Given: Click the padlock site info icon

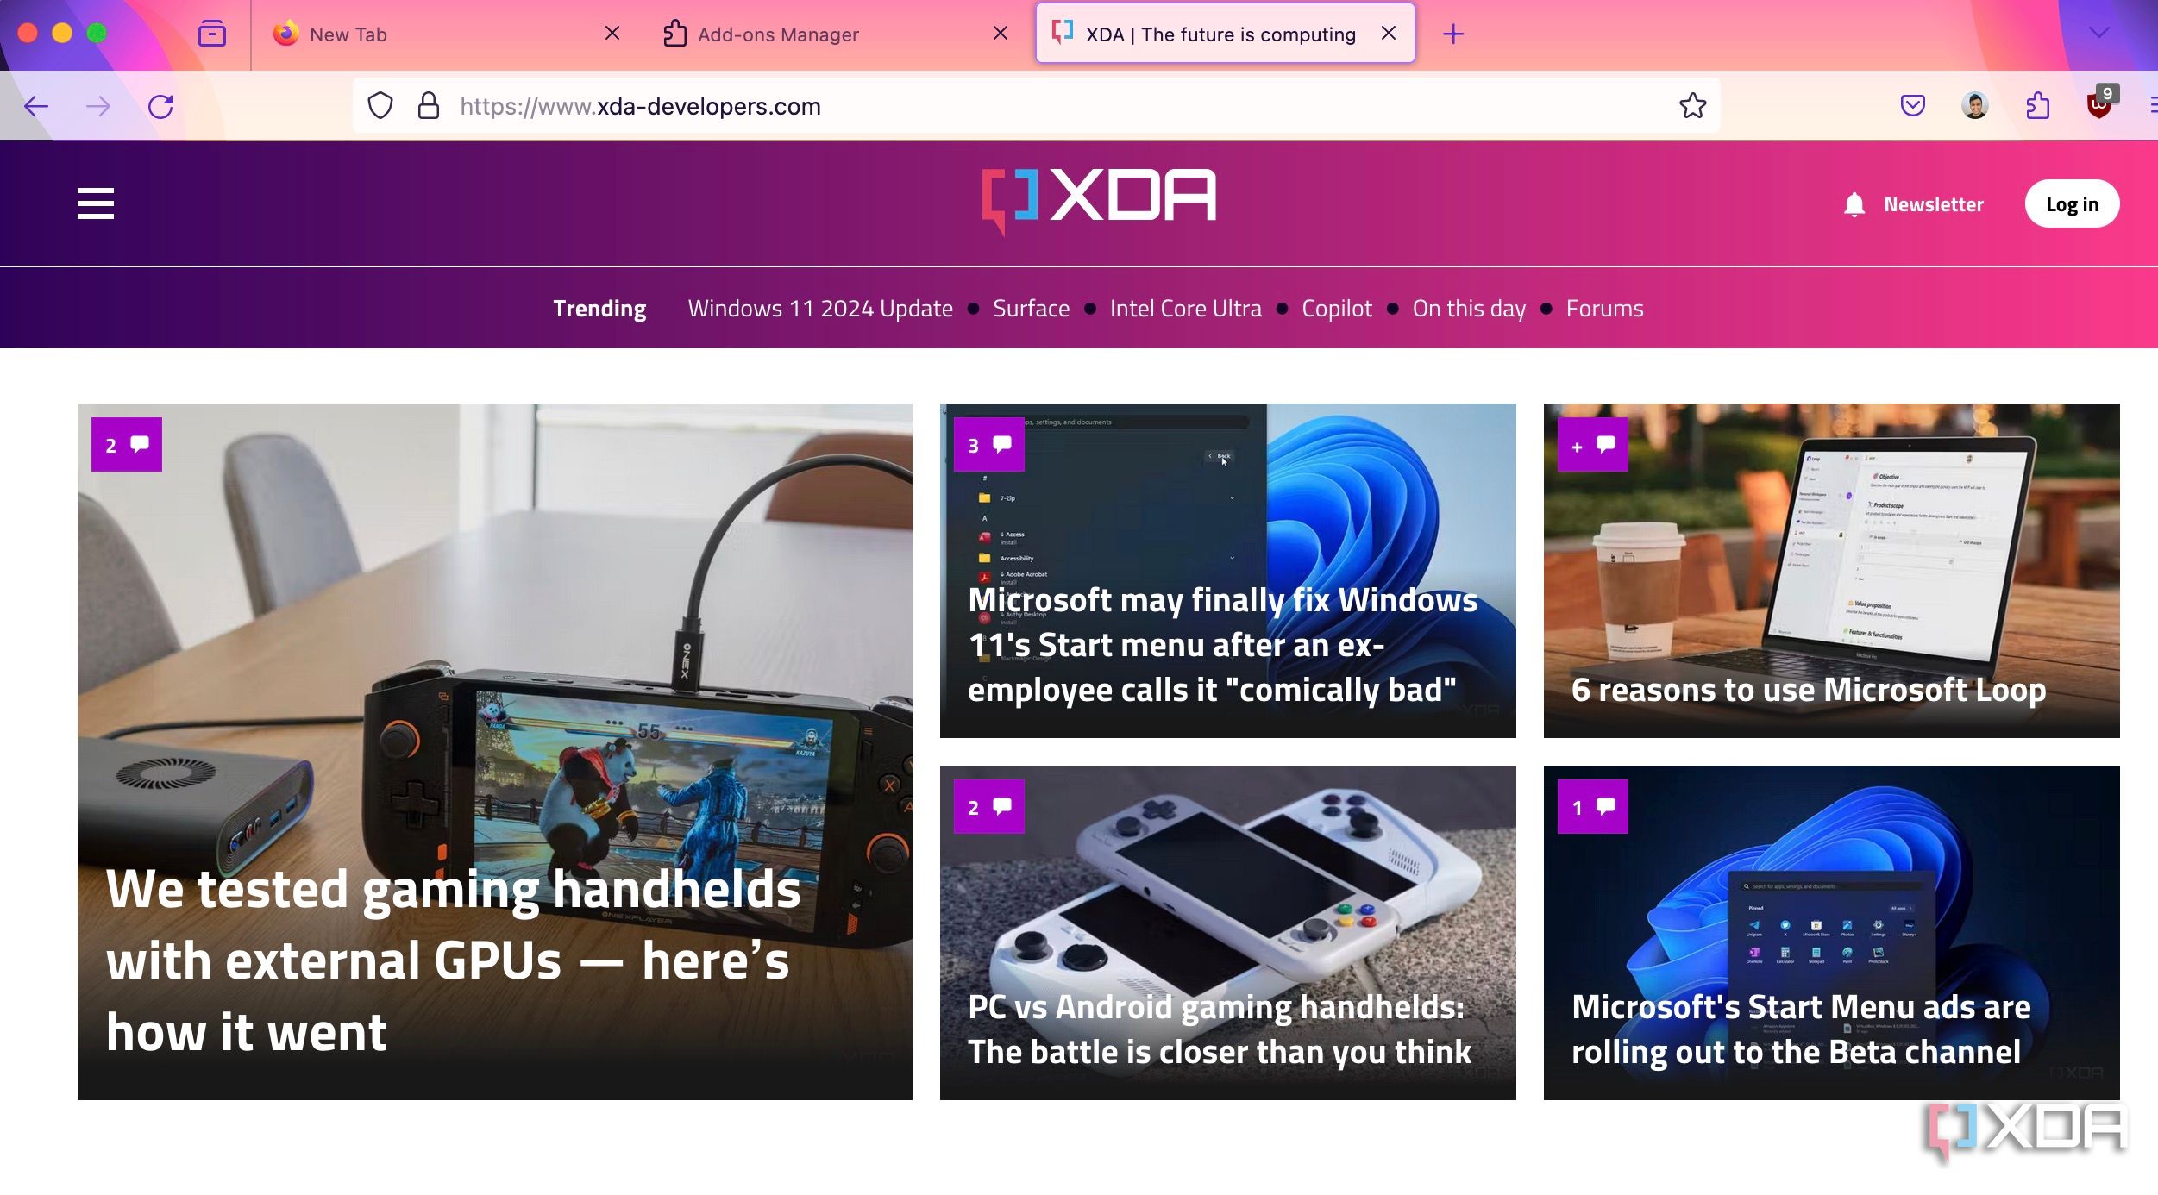Looking at the screenshot, I should 429,106.
